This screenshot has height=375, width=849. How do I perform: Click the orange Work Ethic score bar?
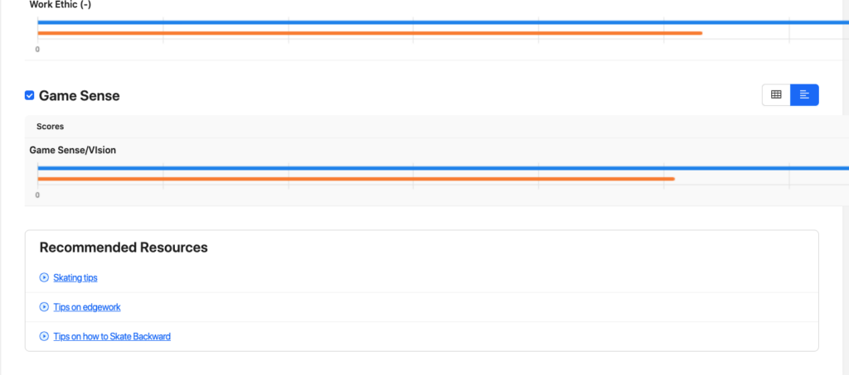(x=370, y=33)
